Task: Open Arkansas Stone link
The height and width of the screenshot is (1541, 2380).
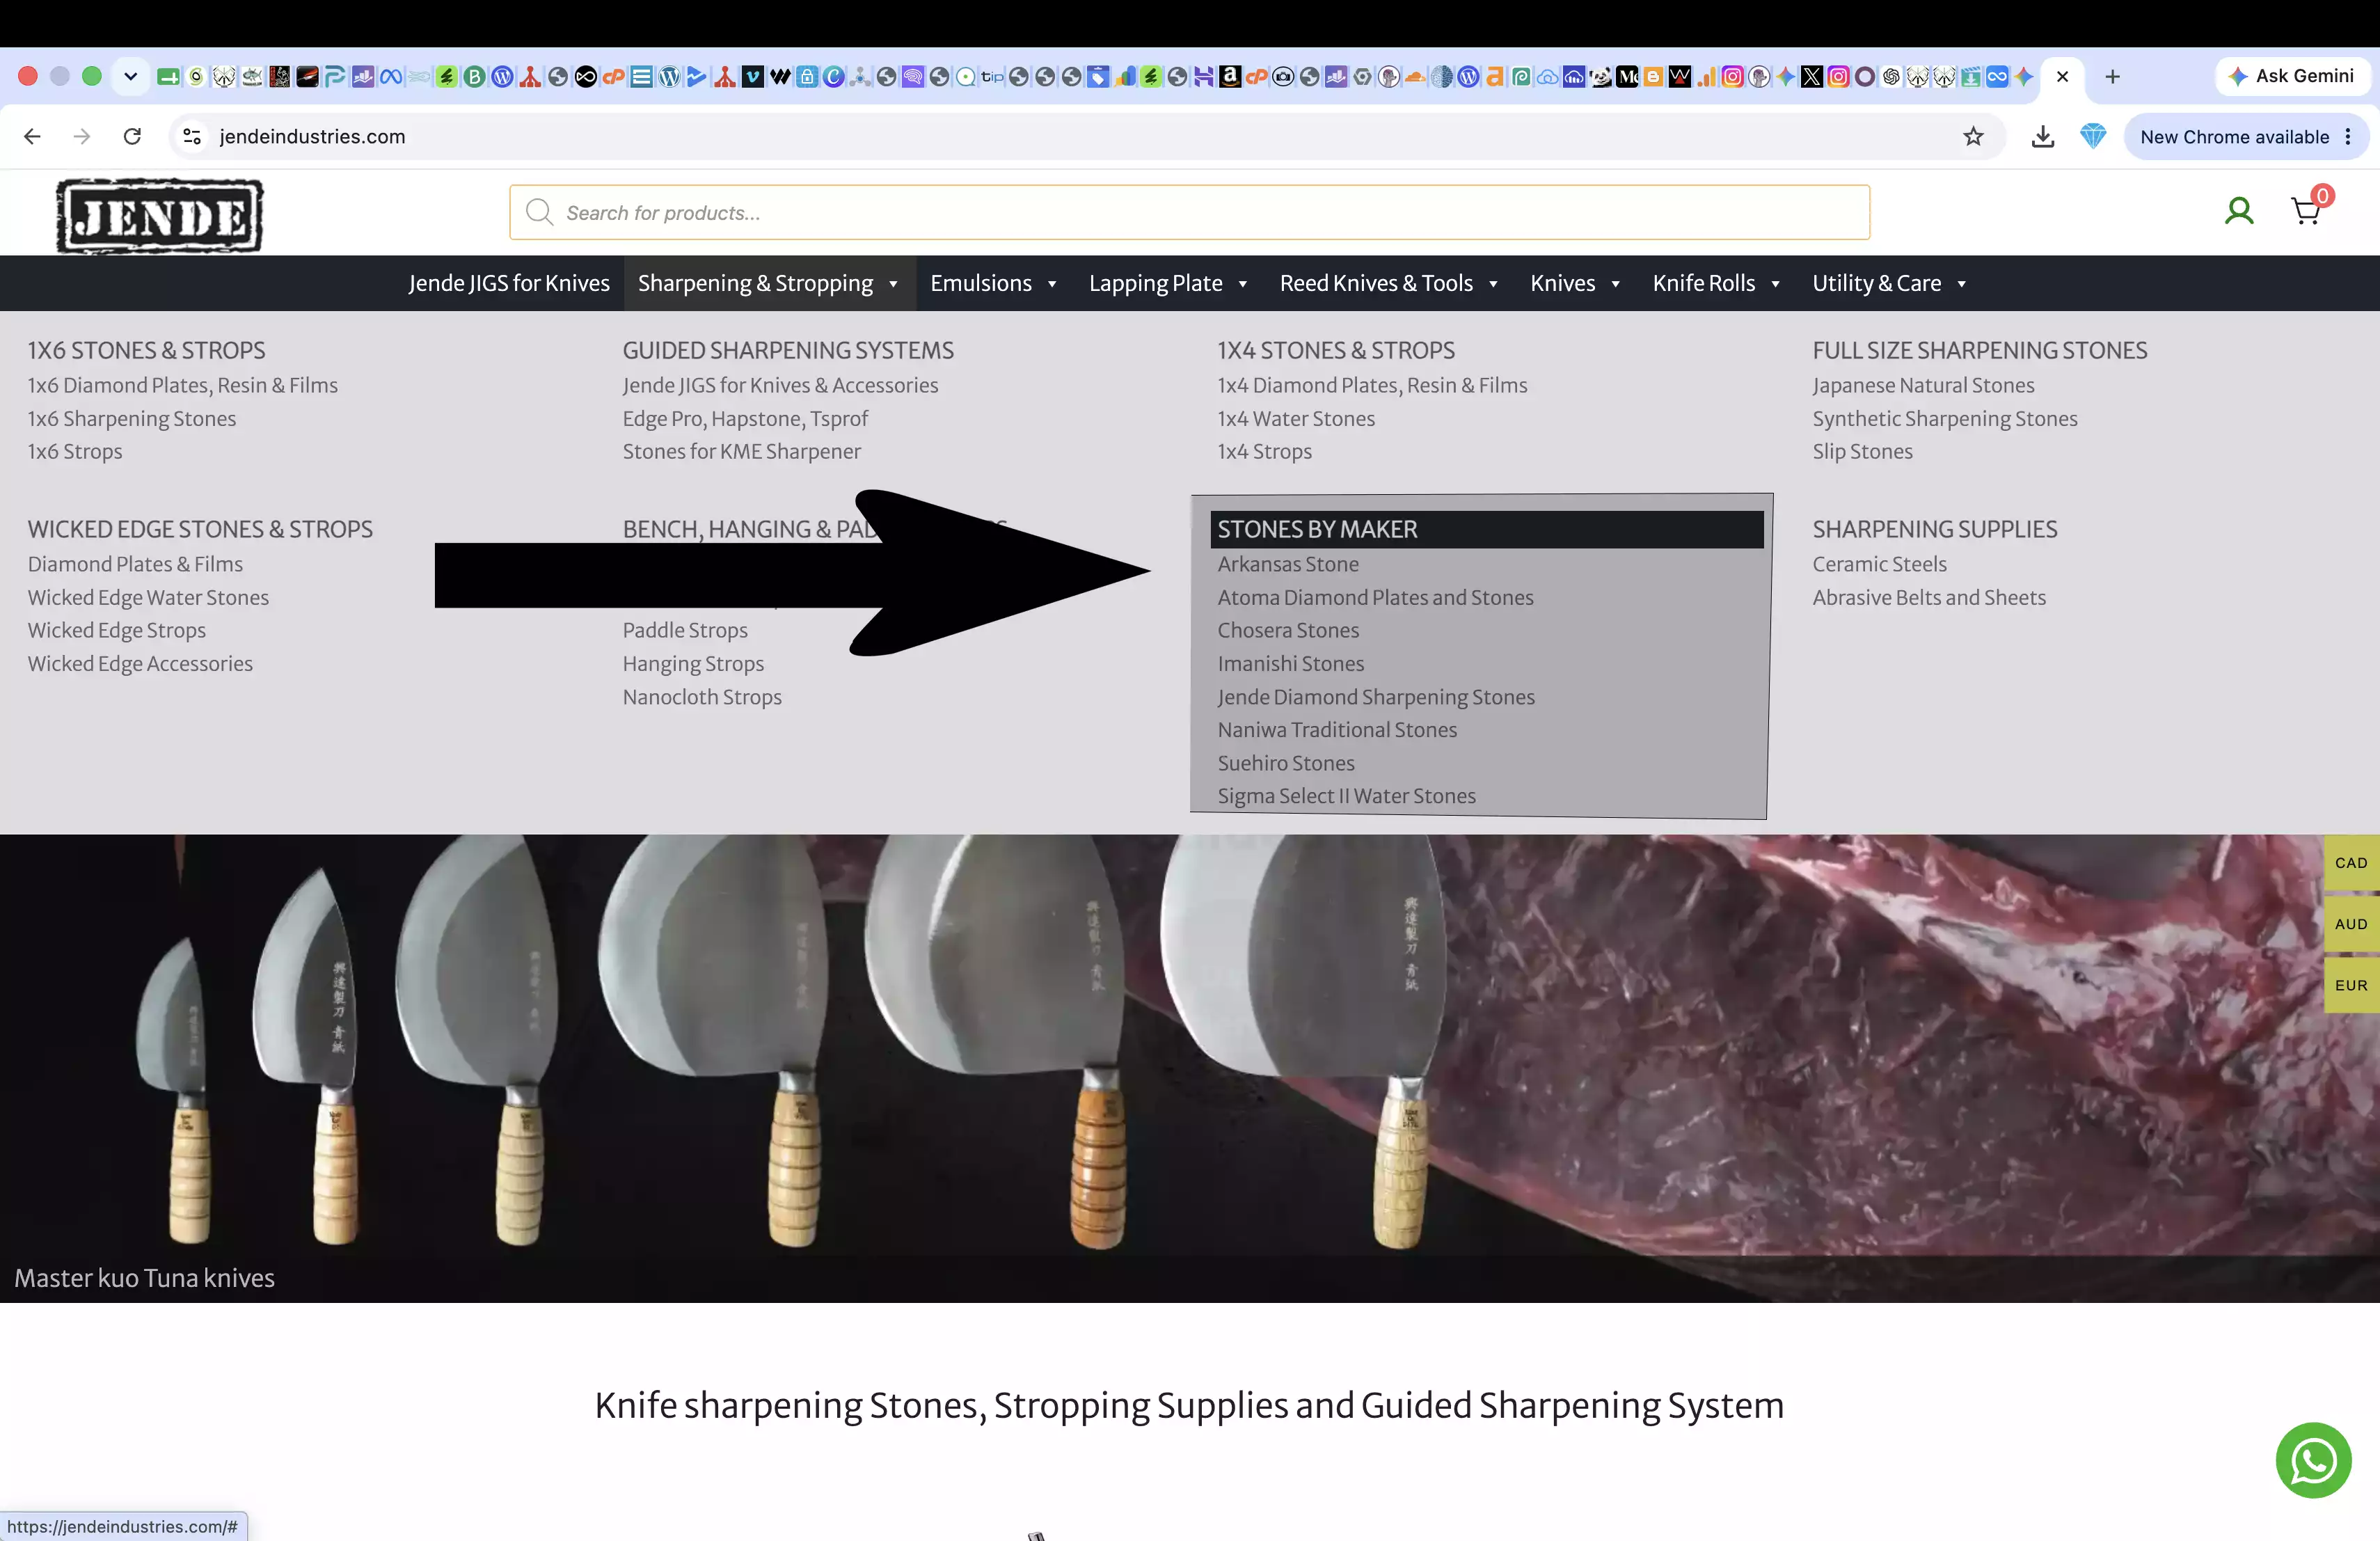Action: 1288,564
